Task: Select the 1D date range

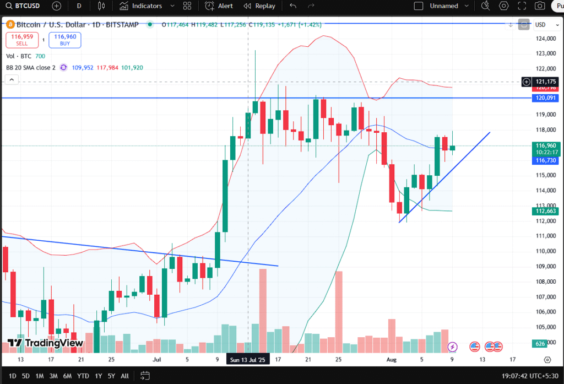Action: (12, 376)
